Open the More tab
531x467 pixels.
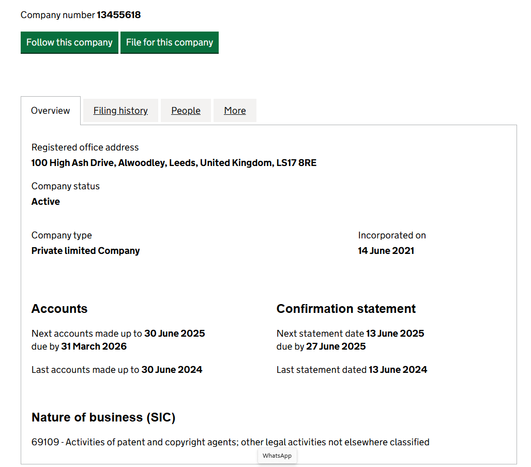pos(235,111)
